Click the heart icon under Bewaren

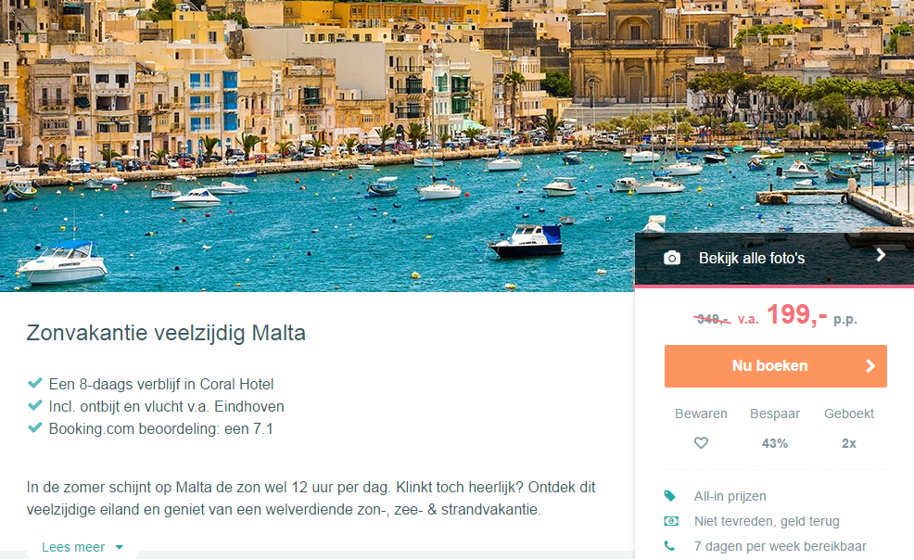[x=701, y=443]
